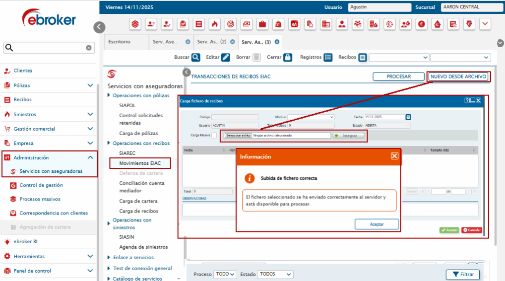Open the Registros list icon
Screen dimensions: 505x281
coord(328,57)
